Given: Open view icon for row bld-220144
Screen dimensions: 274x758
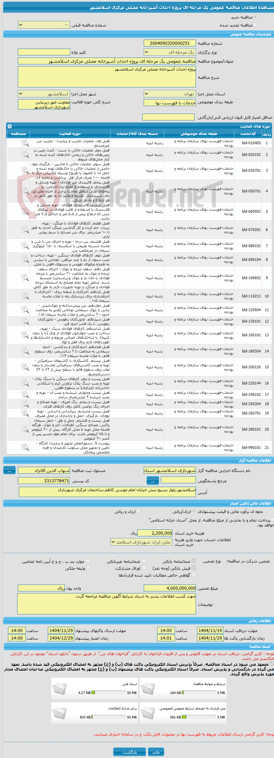Looking at the screenshot, I should [x=25, y=383].
